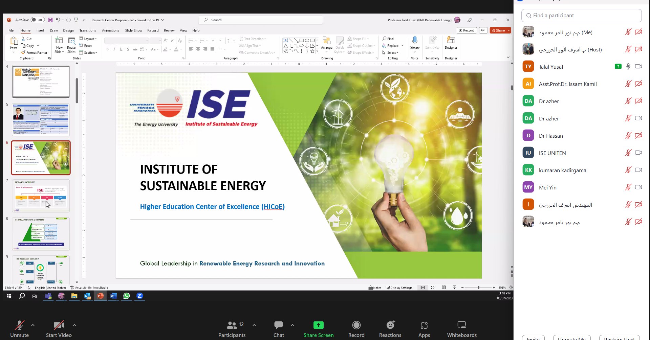Toggle the AutoSave switch

click(x=38, y=20)
